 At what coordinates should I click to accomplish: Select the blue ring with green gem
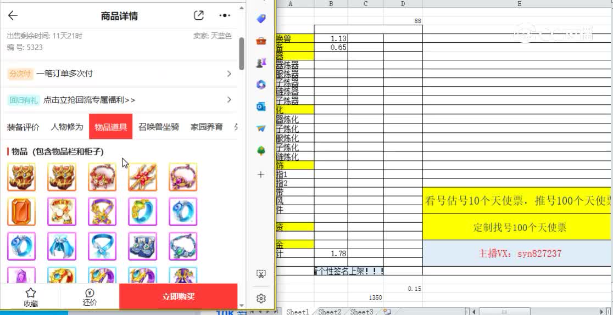(143, 211)
